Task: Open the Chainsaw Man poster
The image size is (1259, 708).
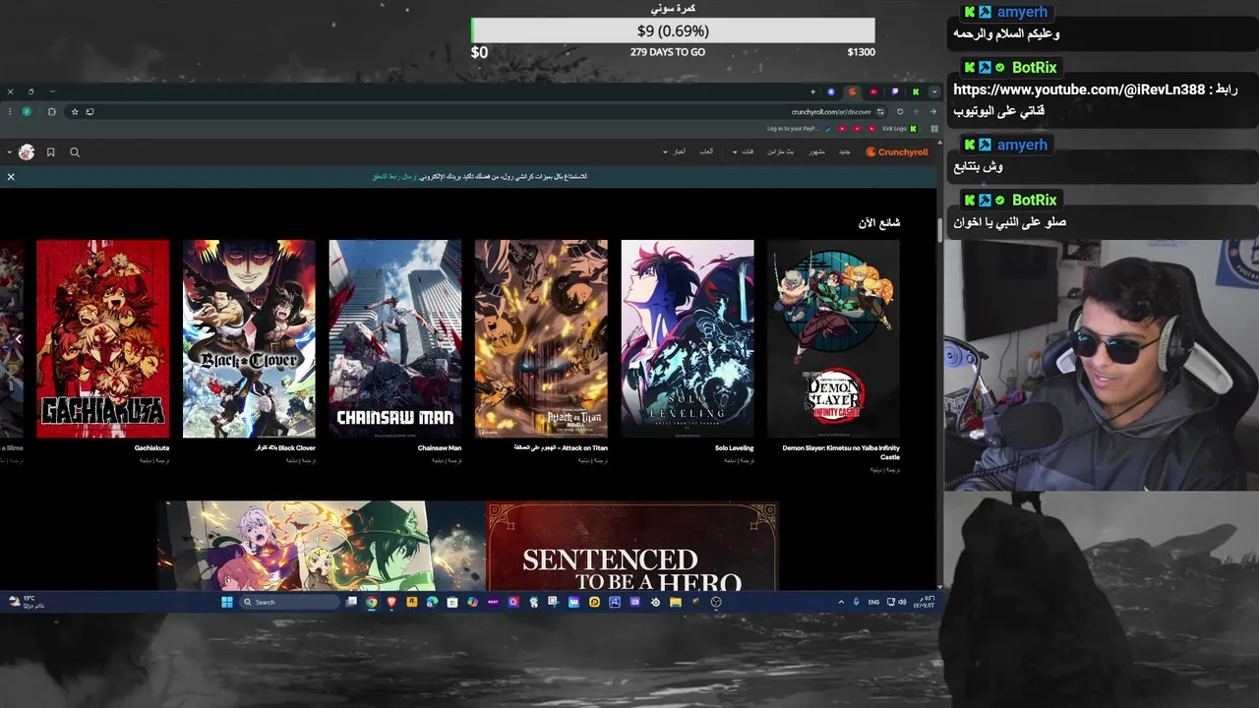Action: (x=395, y=338)
